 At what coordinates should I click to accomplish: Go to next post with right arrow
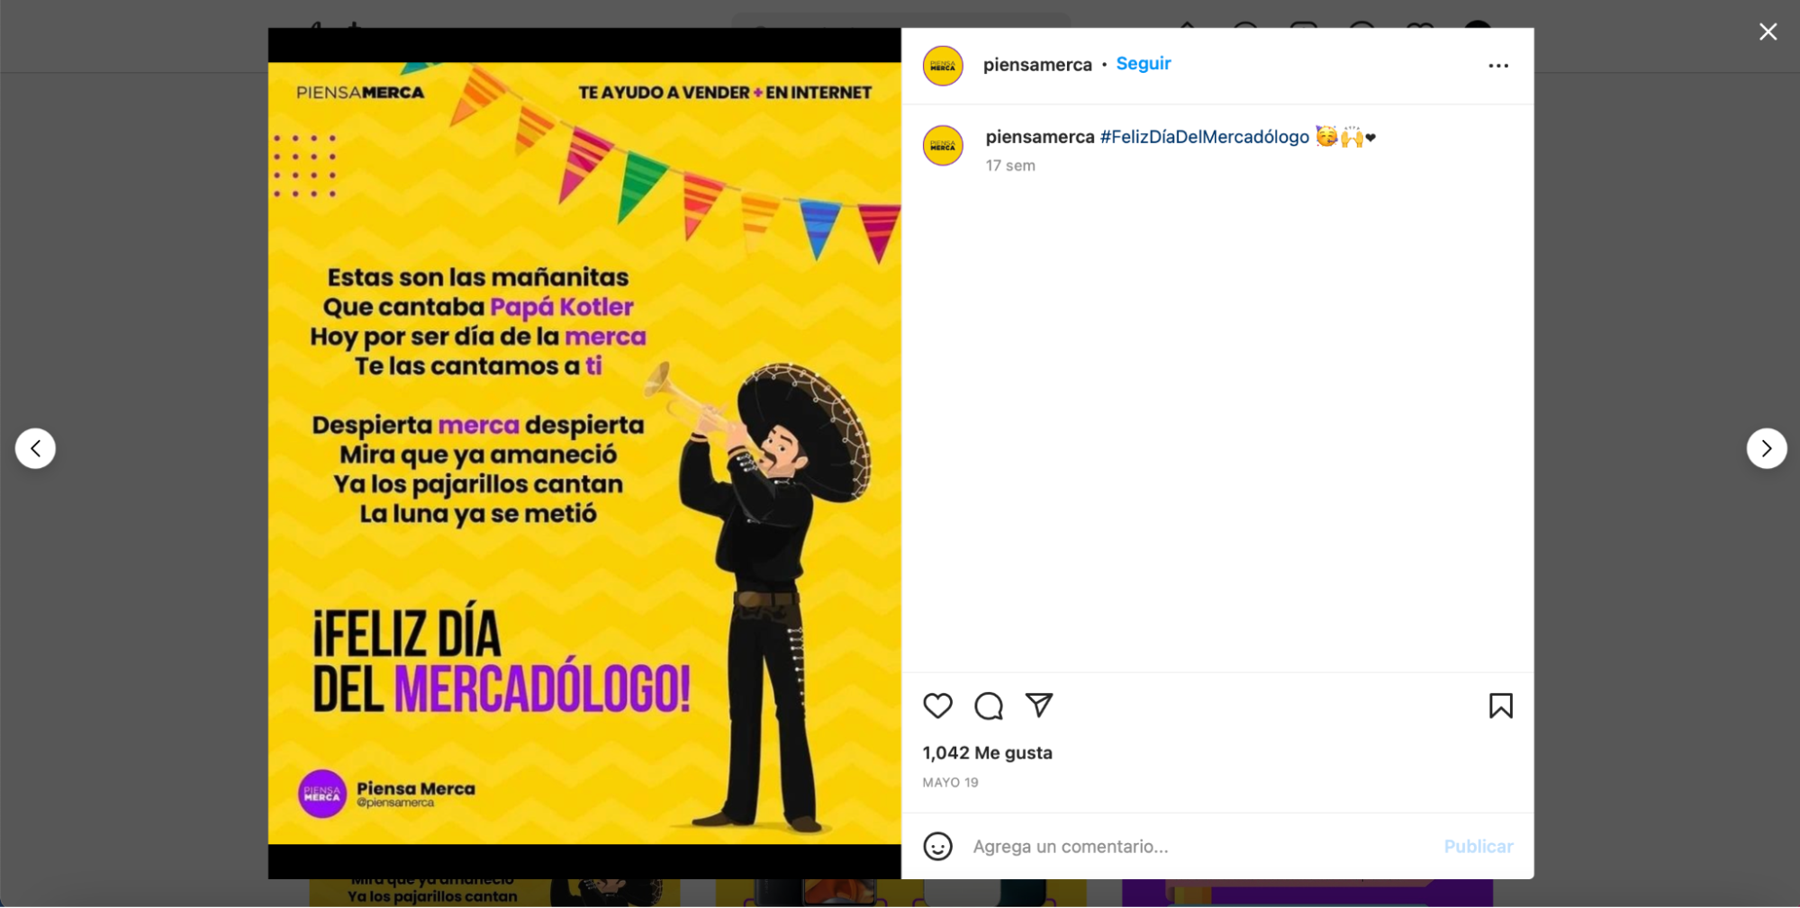[x=1767, y=448]
